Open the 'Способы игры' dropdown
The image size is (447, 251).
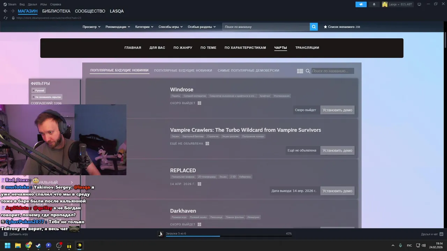pyautogui.click(x=171, y=27)
